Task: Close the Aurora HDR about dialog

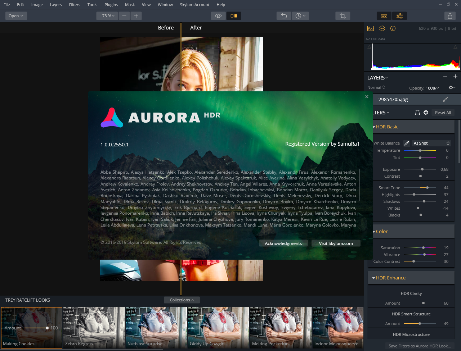Action: pos(367,97)
